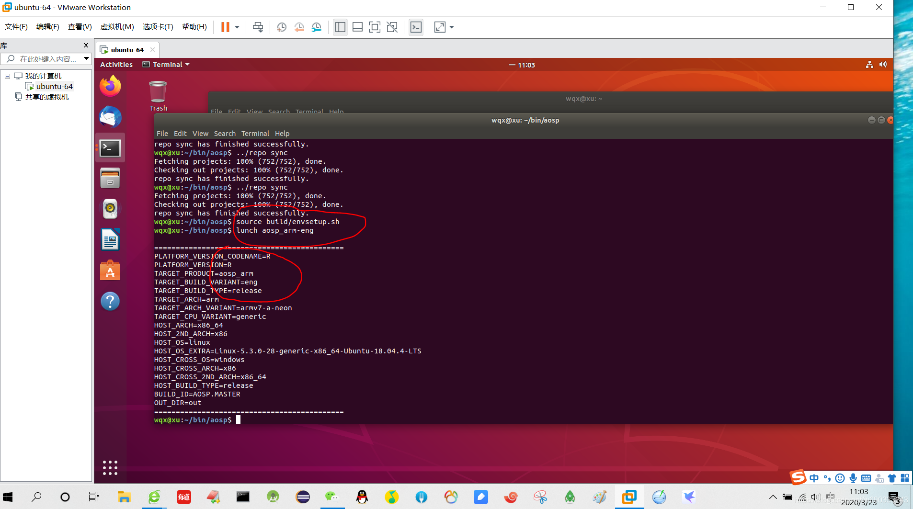Image resolution: width=913 pixels, height=509 pixels.
Task: Select ubuntu-64 in the library tree
Action: pos(54,87)
